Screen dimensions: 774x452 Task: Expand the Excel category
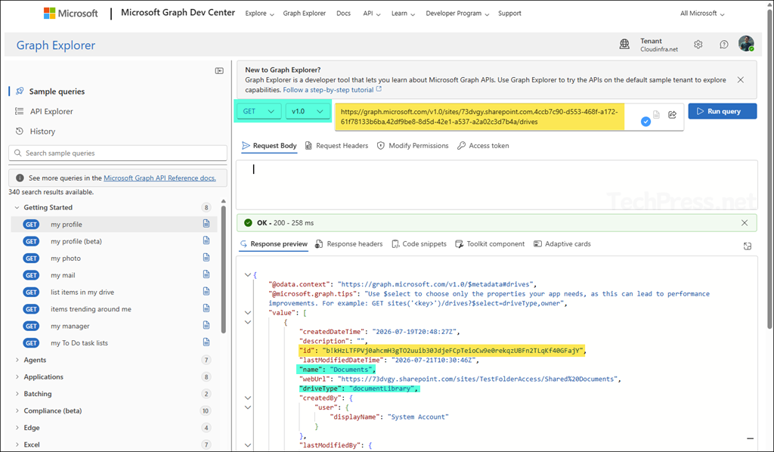[x=17, y=444]
